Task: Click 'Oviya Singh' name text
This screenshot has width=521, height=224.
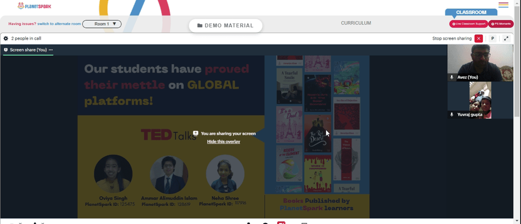Action: point(113,198)
